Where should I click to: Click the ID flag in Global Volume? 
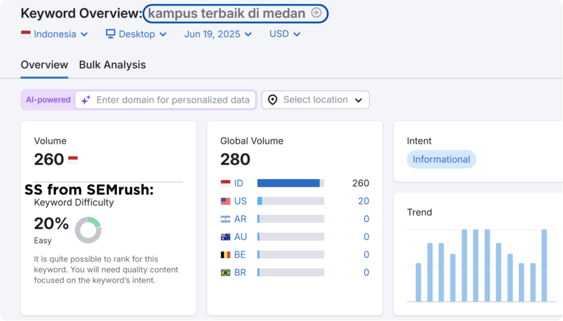[225, 183]
